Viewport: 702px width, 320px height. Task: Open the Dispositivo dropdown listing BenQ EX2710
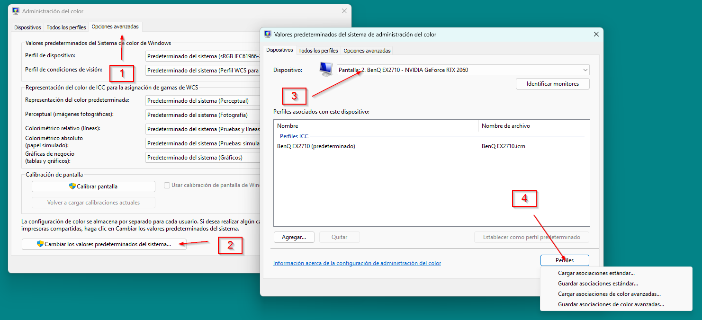tap(463, 70)
